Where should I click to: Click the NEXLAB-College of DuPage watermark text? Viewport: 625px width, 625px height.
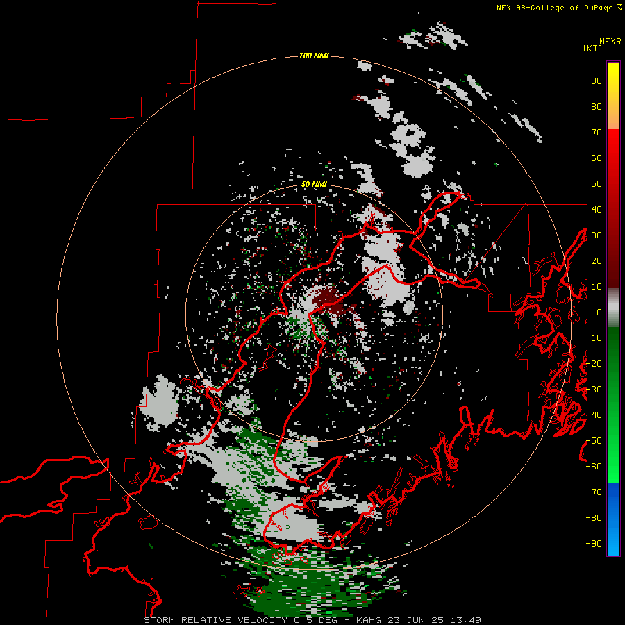pyautogui.click(x=558, y=8)
